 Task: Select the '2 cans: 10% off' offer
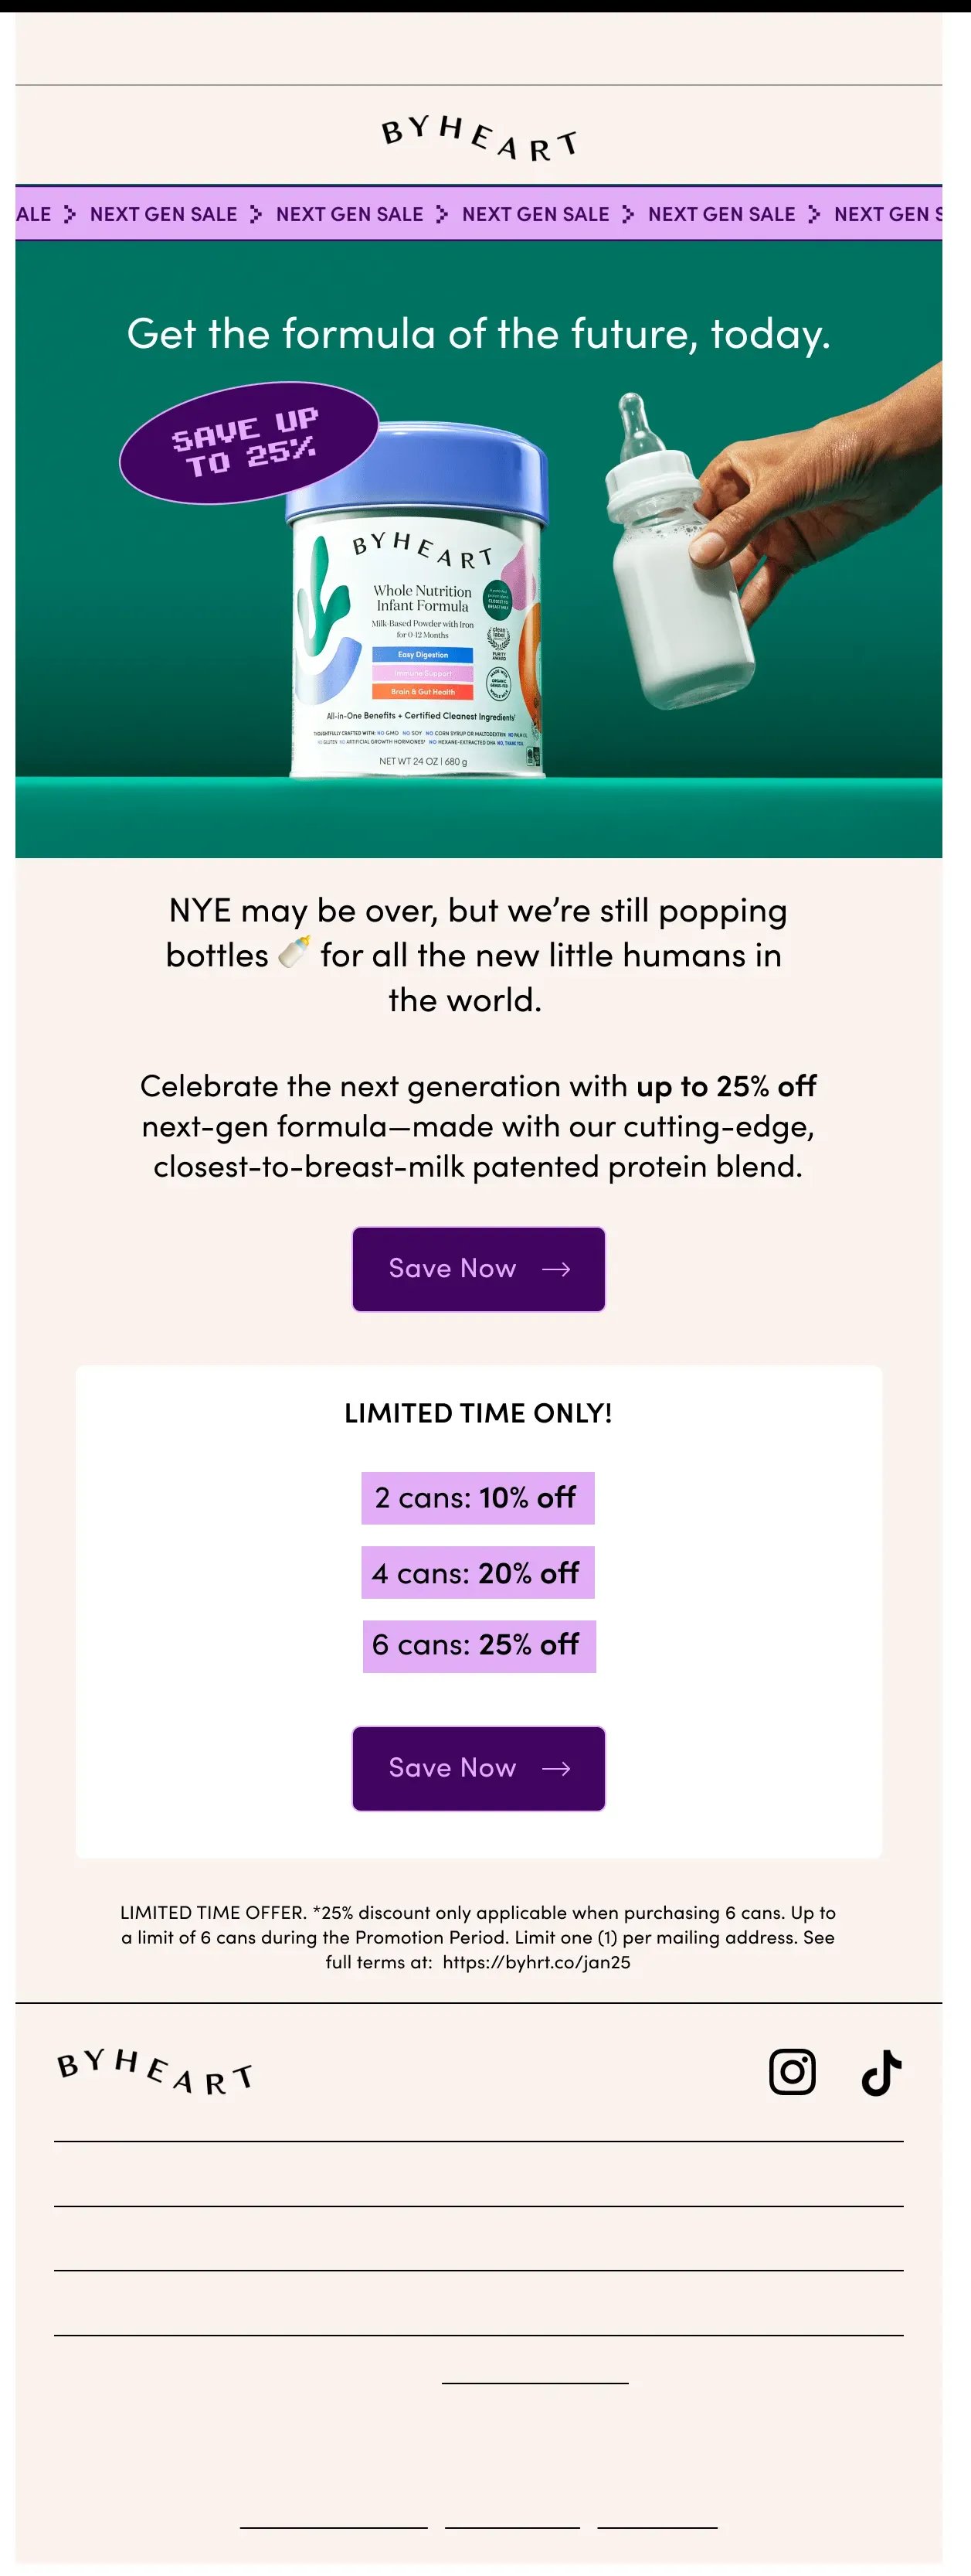point(477,1497)
